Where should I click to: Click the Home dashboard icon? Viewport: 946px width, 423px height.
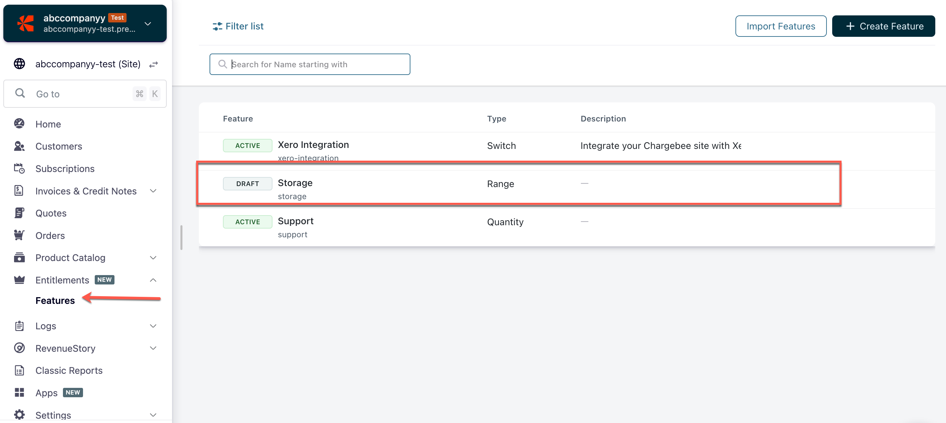[19, 124]
